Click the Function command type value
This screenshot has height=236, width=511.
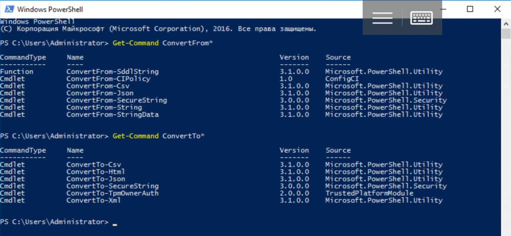[16, 71]
